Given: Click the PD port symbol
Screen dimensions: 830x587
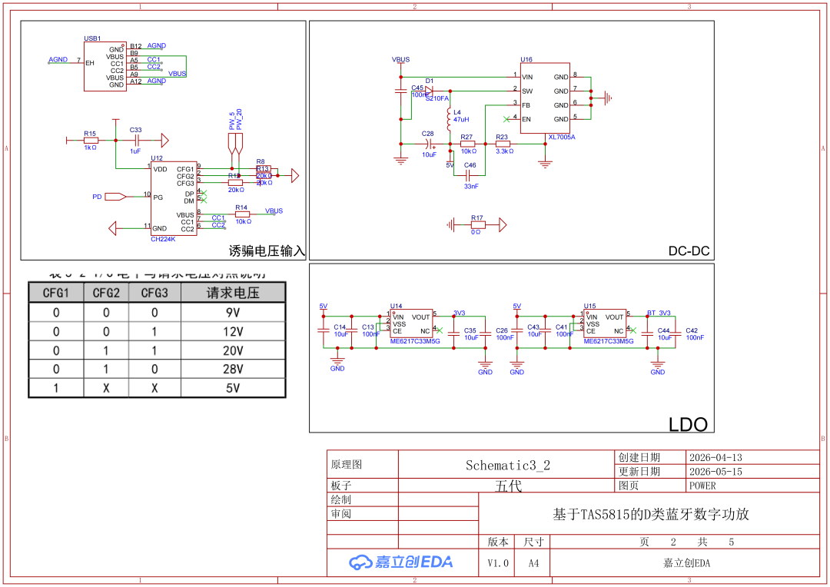Looking at the screenshot, I should pyautogui.click(x=115, y=197).
